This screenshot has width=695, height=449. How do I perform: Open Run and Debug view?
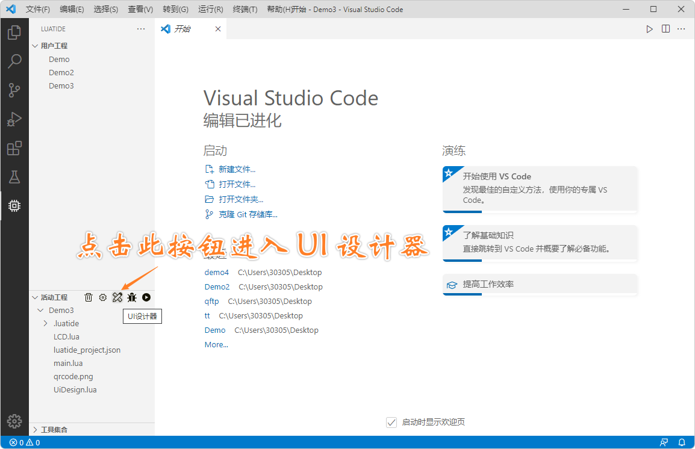(x=14, y=119)
